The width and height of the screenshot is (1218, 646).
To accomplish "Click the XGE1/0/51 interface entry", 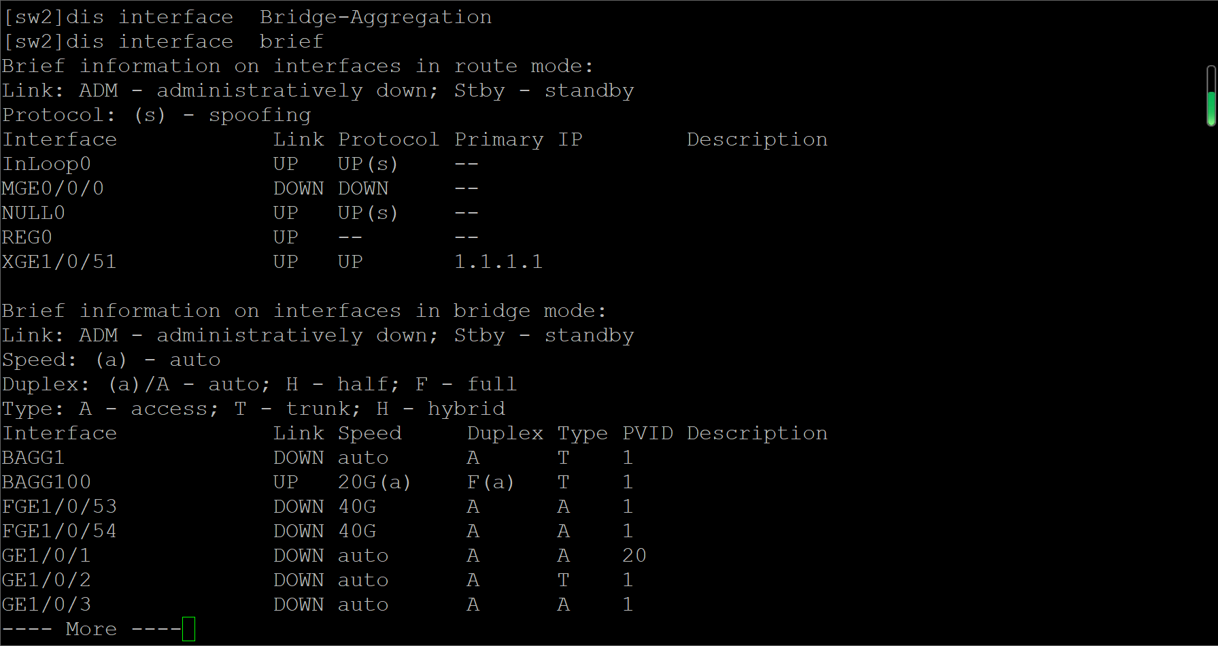I will click(x=59, y=262).
